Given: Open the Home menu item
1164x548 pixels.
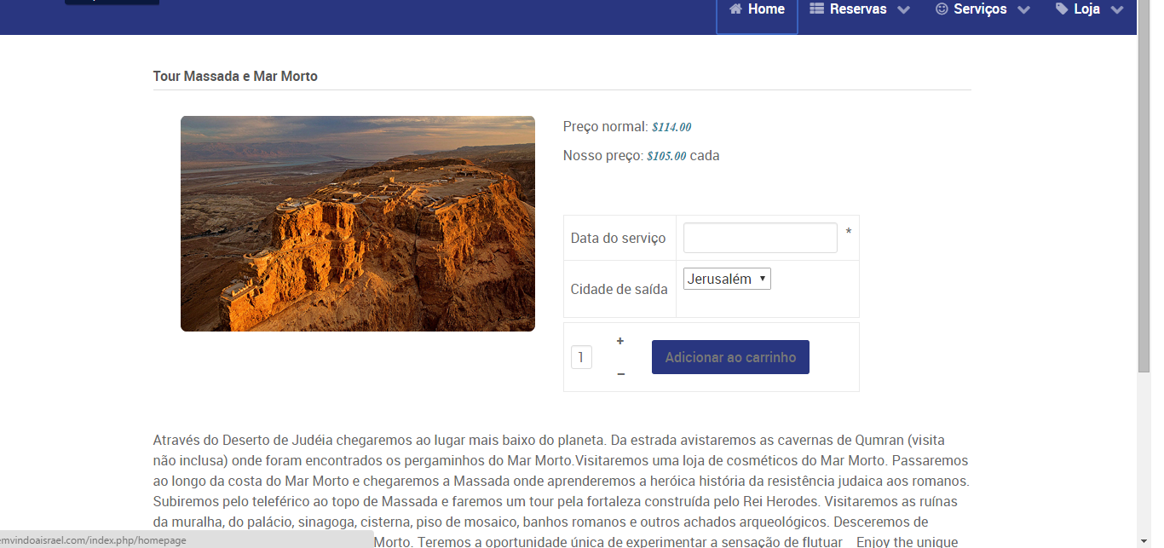Looking at the screenshot, I should [757, 11].
